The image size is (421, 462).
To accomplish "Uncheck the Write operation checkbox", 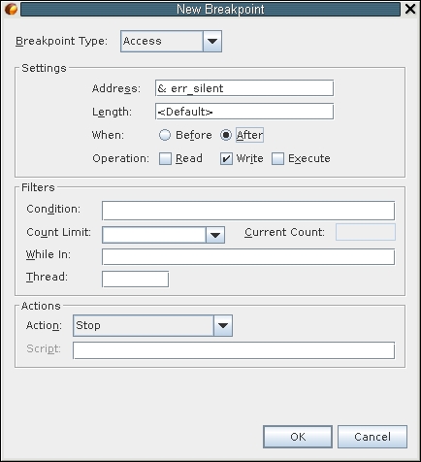I will [x=226, y=158].
